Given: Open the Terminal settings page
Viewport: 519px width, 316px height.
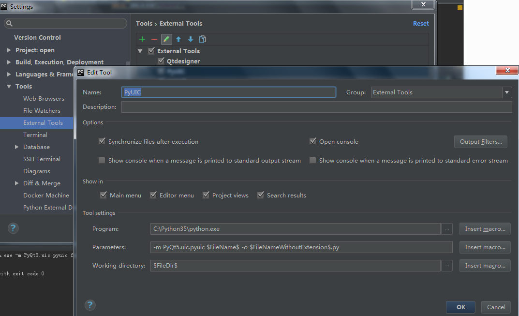Looking at the screenshot, I should [35, 135].
